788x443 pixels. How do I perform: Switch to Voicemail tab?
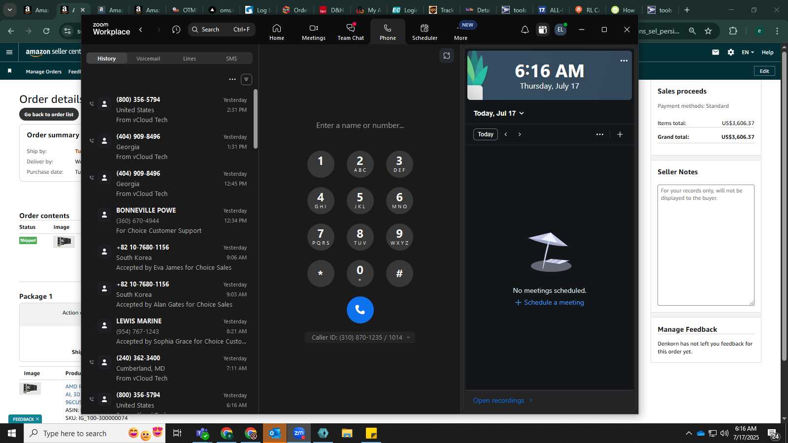[x=148, y=59]
